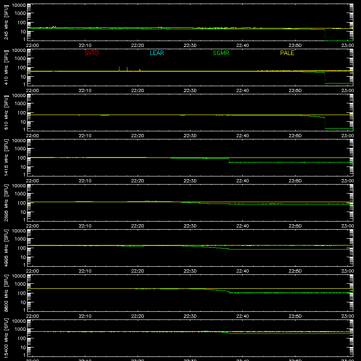Click 22:20 tick label under 2695 MHz panel
361x361 pixels.
click(138, 226)
